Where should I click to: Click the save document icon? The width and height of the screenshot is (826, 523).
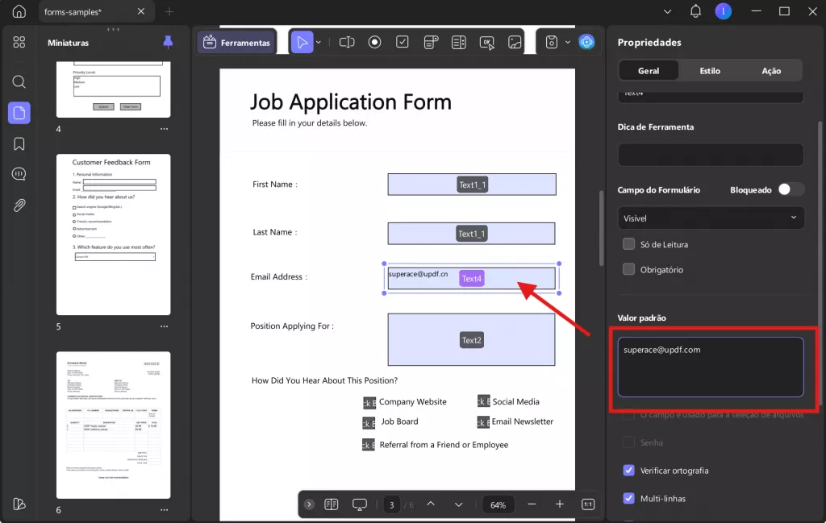pyautogui.click(x=552, y=42)
